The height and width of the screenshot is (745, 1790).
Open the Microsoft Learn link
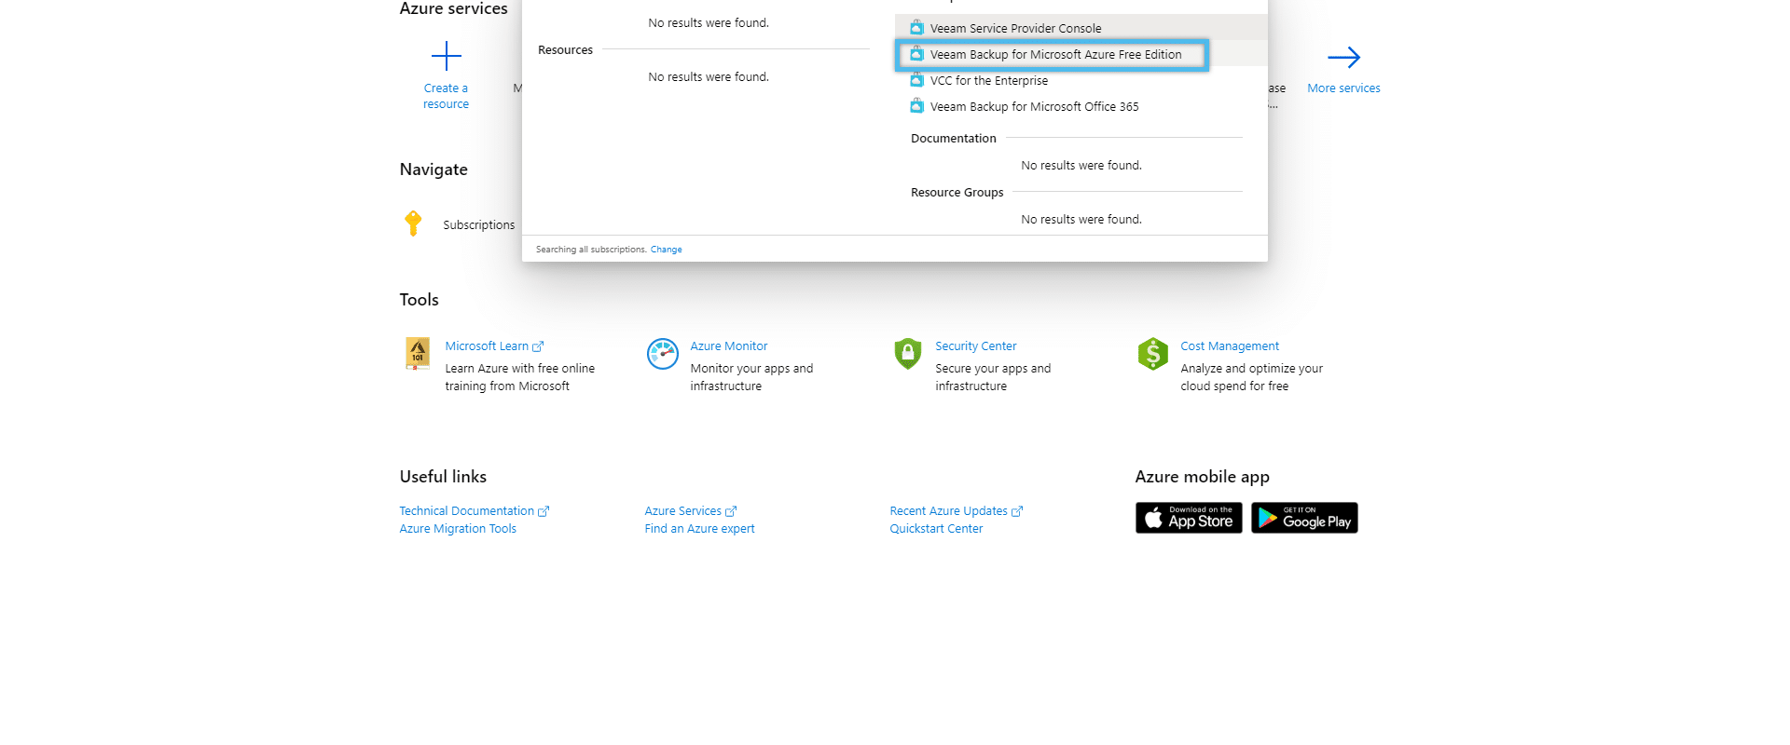tap(487, 346)
